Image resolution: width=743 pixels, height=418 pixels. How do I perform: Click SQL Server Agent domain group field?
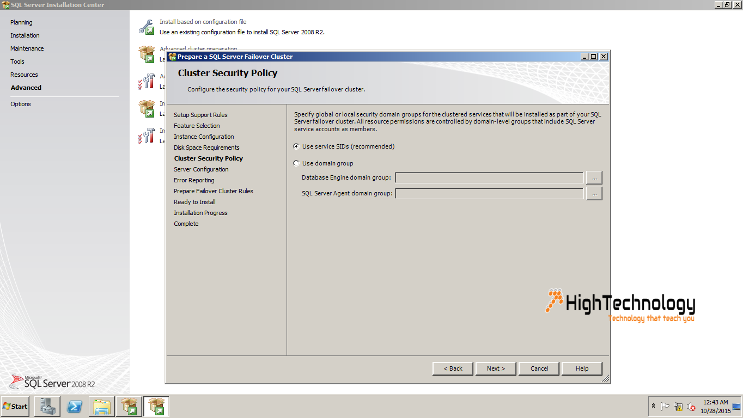pyautogui.click(x=489, y=194)
